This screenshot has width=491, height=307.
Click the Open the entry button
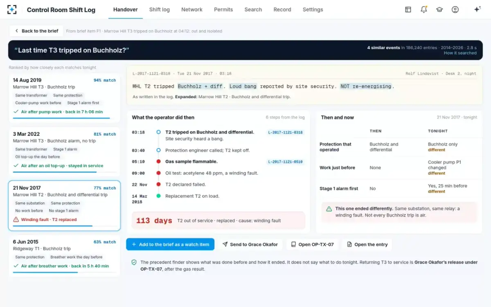tap(367, 244)
